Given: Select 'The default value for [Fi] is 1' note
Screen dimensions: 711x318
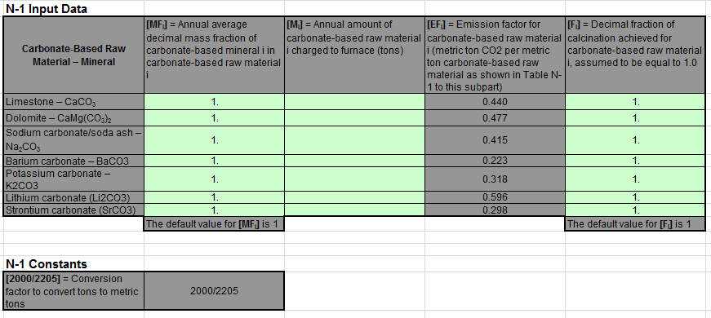Looking at the screenshot, I should coord(635,223).
